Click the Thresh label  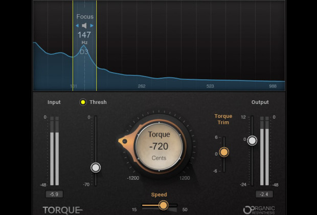pyautogui.click(x=98, y=102)
